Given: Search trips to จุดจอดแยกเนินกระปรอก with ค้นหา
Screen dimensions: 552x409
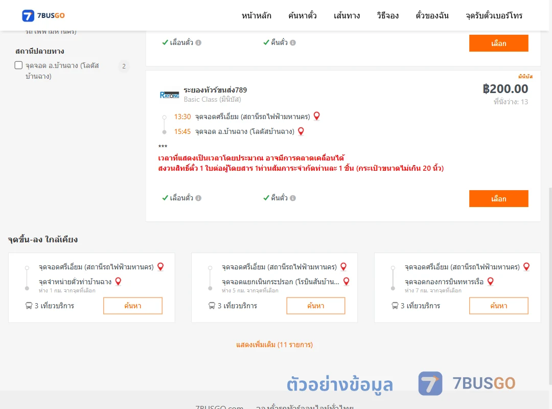Looking at the screenshot, I should click(x=316, y=306).
